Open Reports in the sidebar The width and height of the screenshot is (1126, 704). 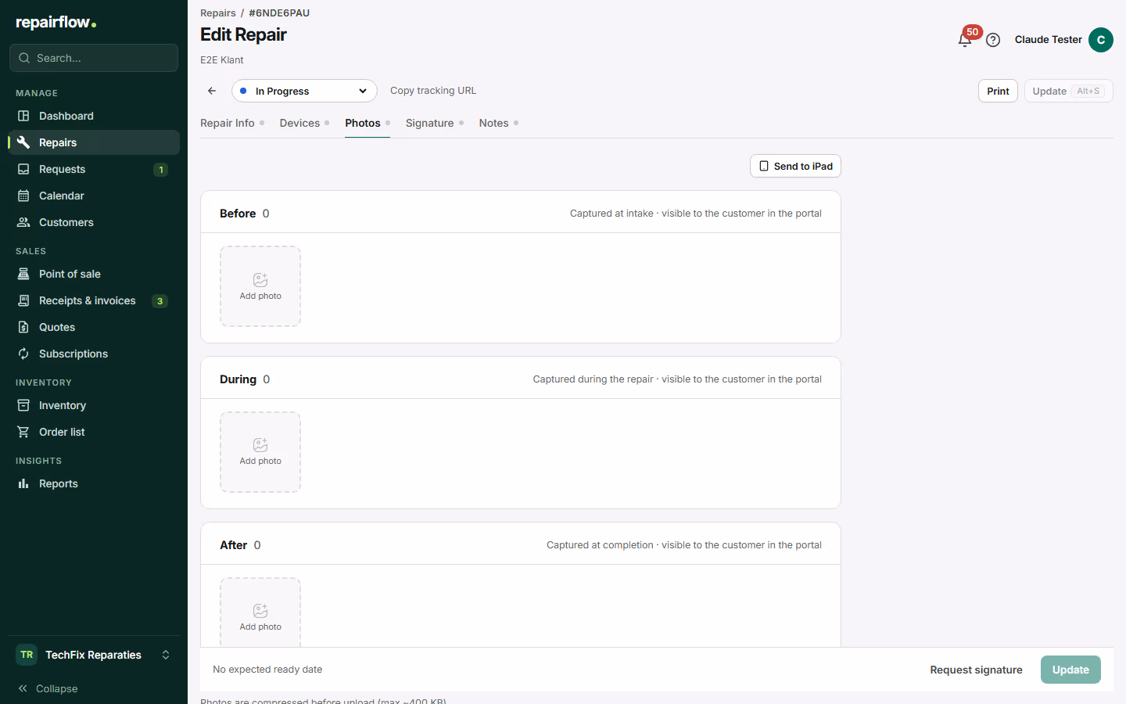pos(94,483)
